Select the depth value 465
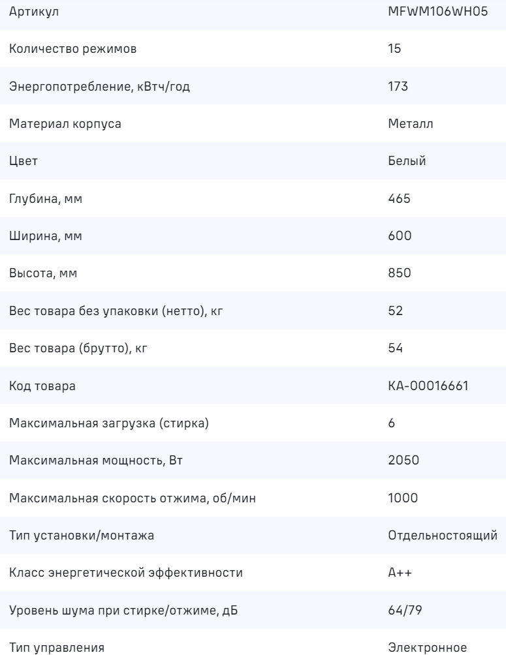The width and height of the screenshot is (506, 655). [399, 199]
